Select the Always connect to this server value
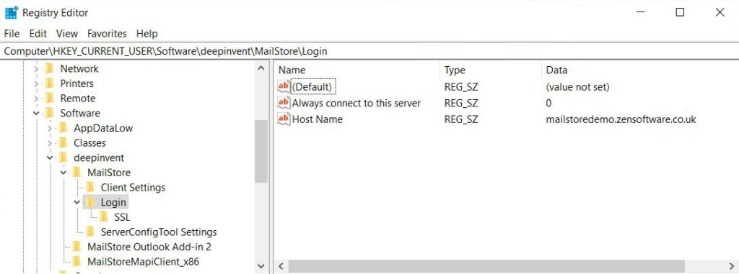Image resolution: width=739 pixels, height=274 pixels. click(357, 104)
